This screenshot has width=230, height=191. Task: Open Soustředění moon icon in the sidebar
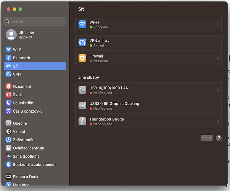(8, 103)
